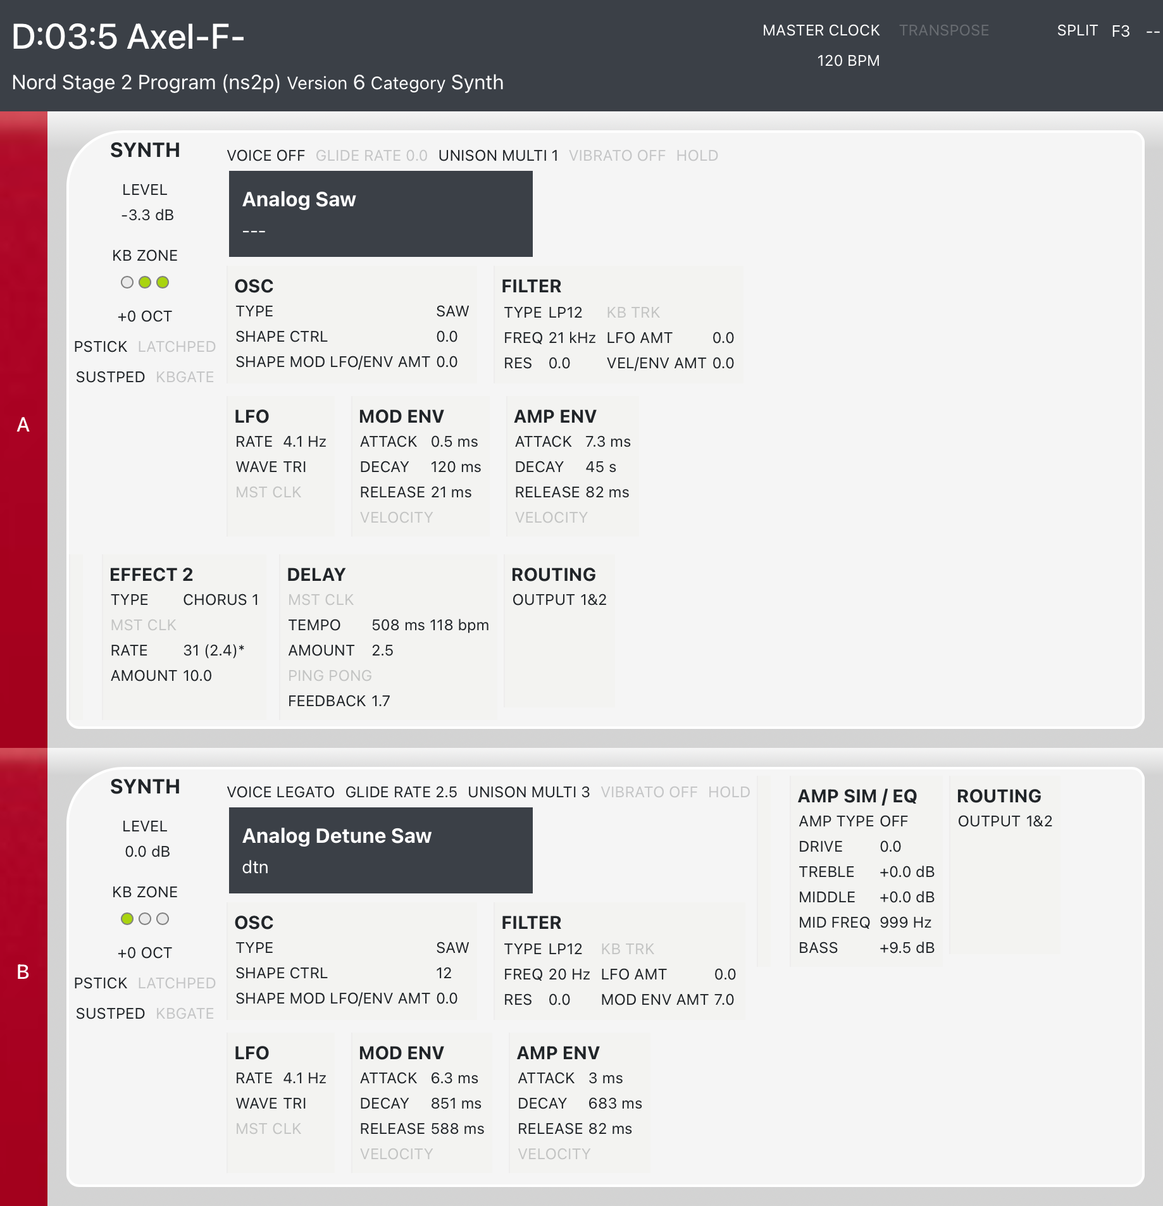Screen dimensions: 1163x1206
Task: Click the TRANSPOSE label in the header
Action: (x=943, y=30)
